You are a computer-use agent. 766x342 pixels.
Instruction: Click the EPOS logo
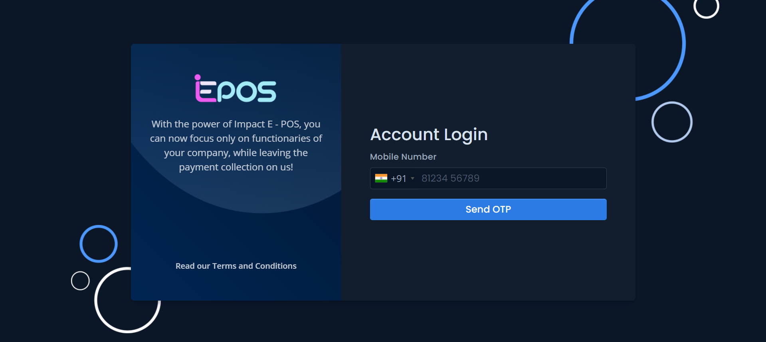point(236,89)
